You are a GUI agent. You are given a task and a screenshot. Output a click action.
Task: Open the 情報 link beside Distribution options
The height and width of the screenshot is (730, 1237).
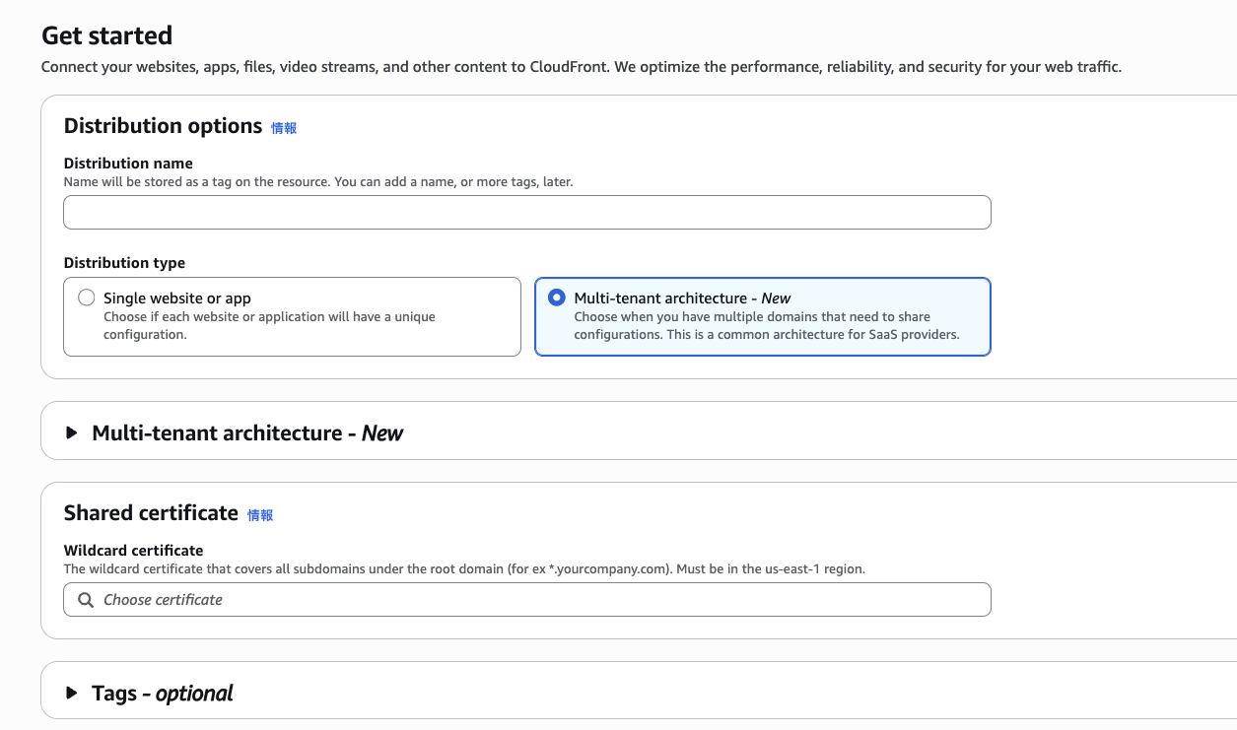point(284,128)
